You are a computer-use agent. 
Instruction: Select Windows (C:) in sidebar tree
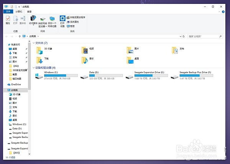coord(18,124)
